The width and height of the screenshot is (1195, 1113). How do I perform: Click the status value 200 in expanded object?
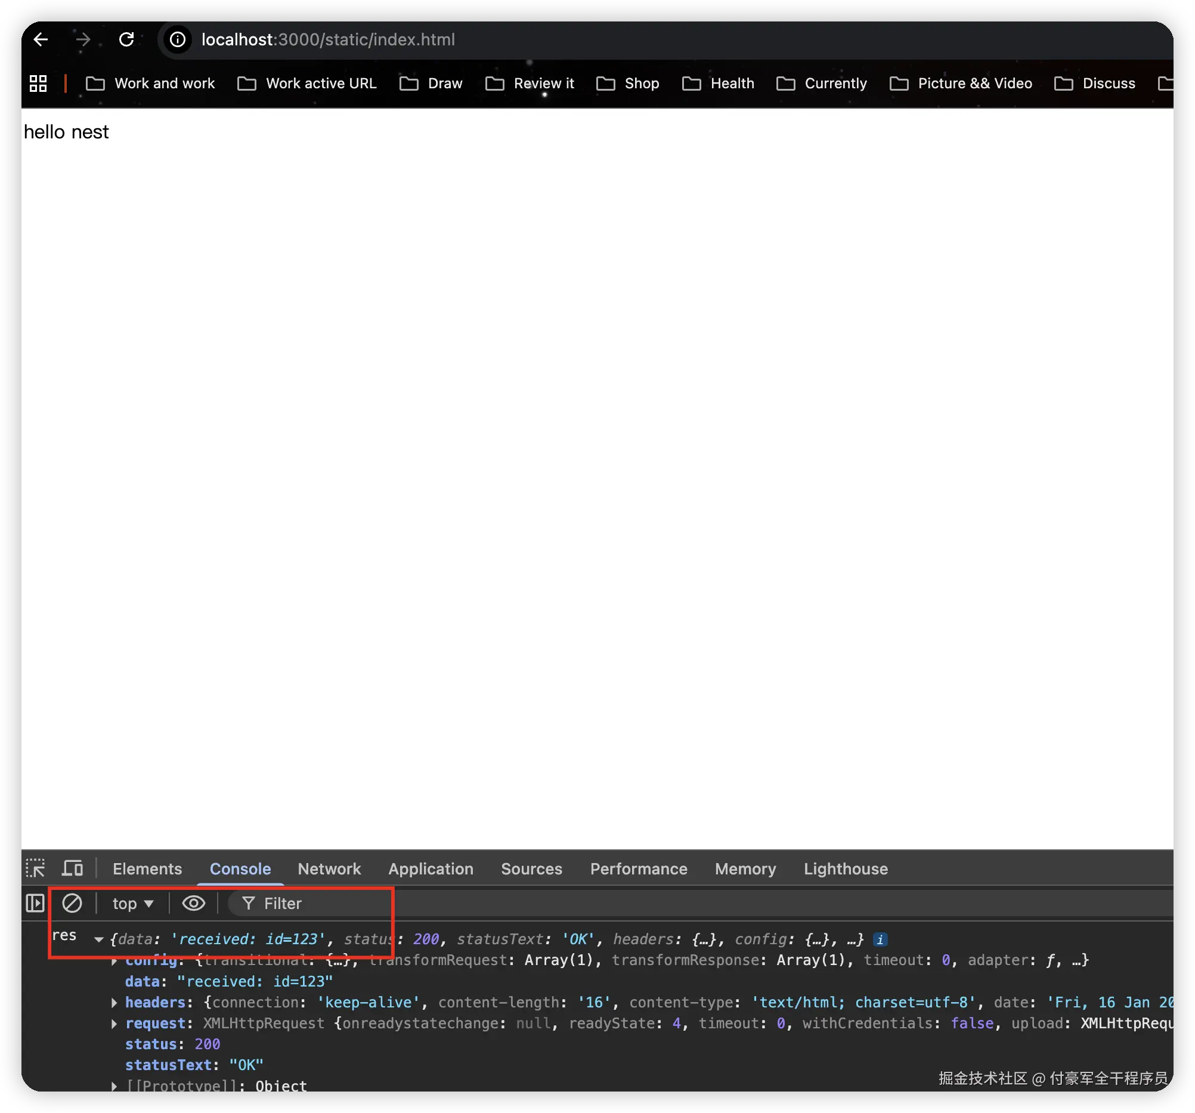(x=208, y=1044)
